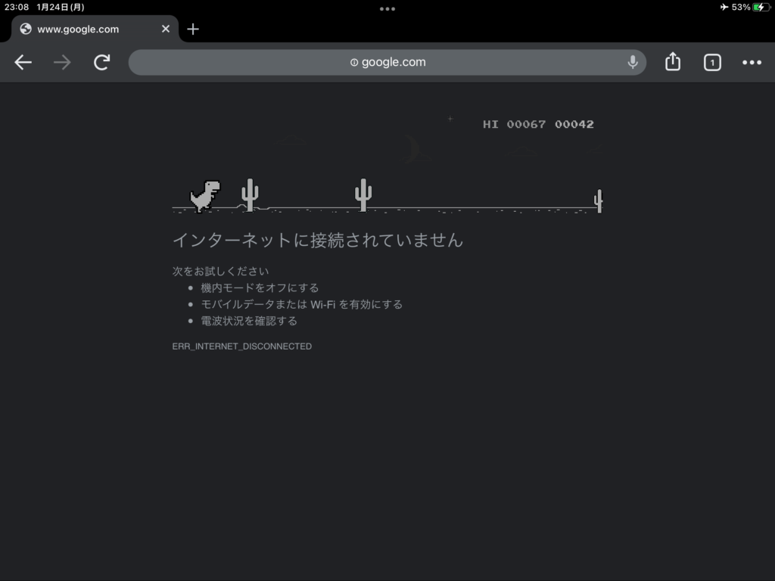Open the iPad multitasking three-dot control
Image resolution: width=775 pixels, height=581 pixels.
[x=387, y=9]
